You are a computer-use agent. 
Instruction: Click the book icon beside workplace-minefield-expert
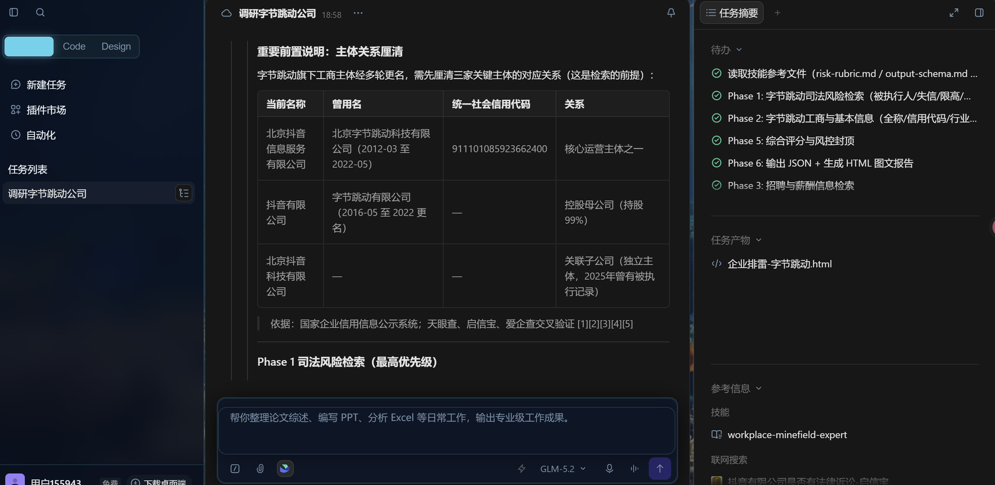717,435
